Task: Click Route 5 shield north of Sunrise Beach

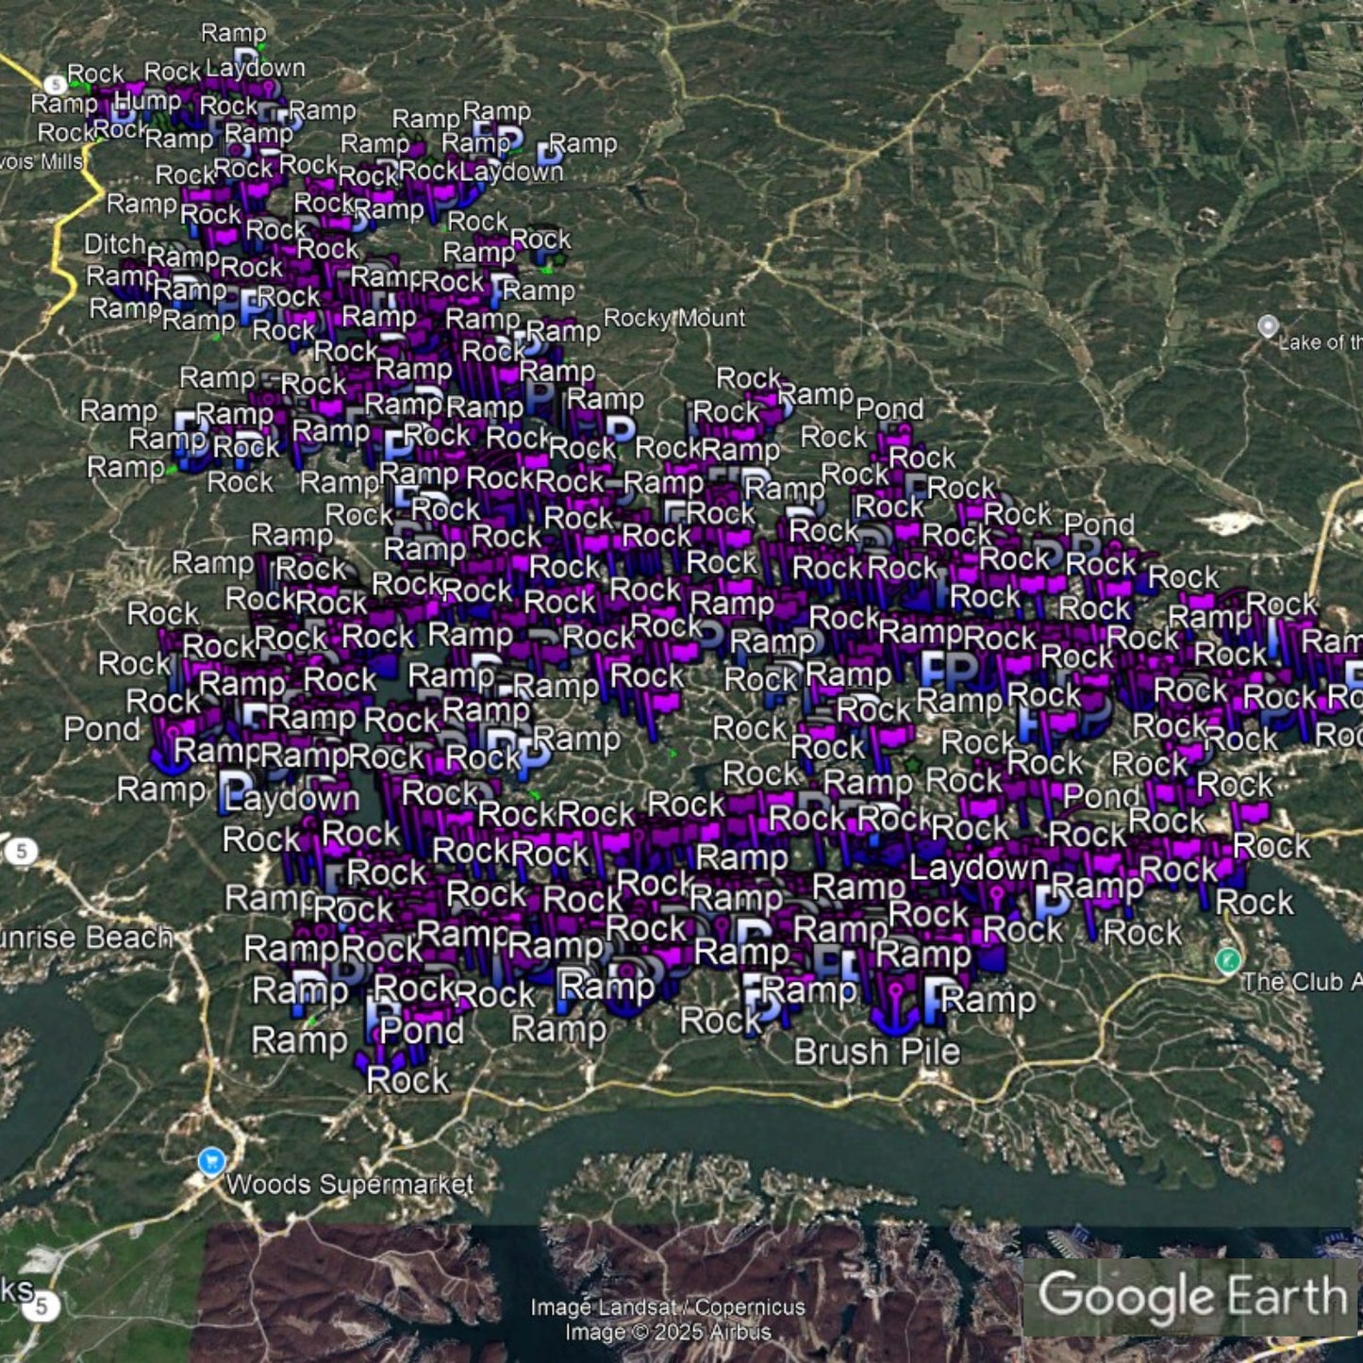Action: [x=21, y=852]
